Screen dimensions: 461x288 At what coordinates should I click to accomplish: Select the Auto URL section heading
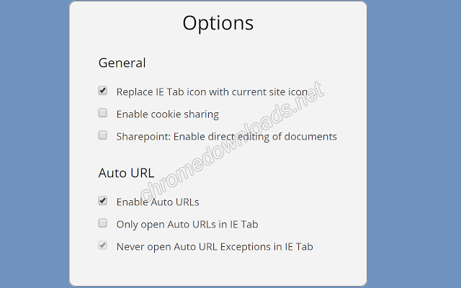[x=127, y=173]
